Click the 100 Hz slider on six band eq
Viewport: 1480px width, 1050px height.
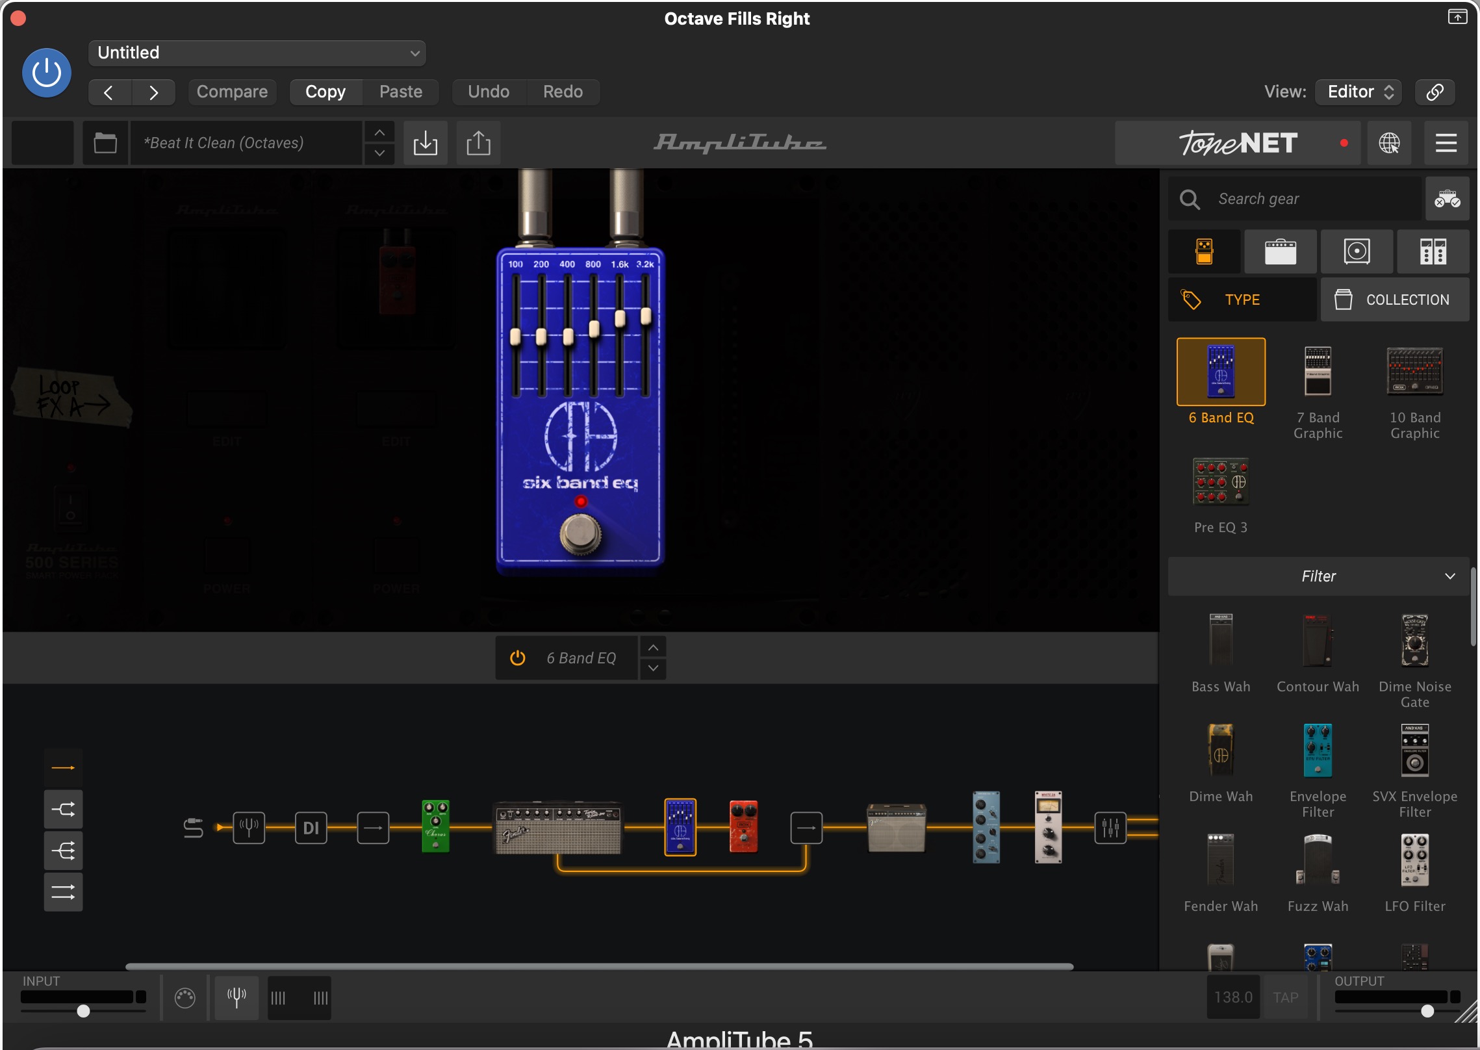[516, 337]
